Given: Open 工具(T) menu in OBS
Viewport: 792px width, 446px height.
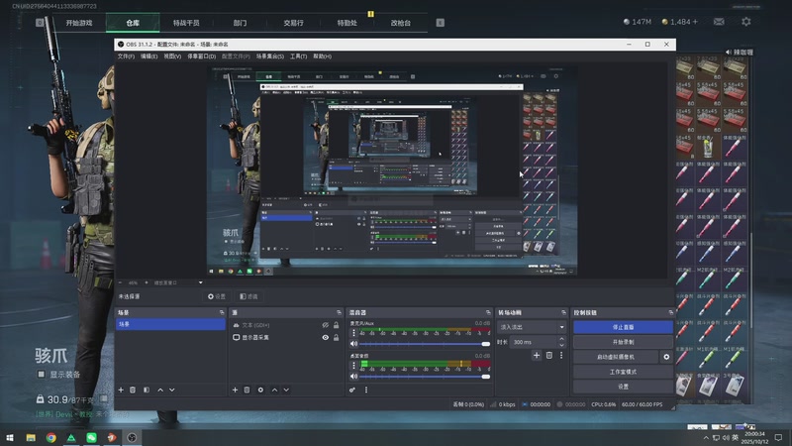Looking at the screenshot, I should click(x=298, y=56).
